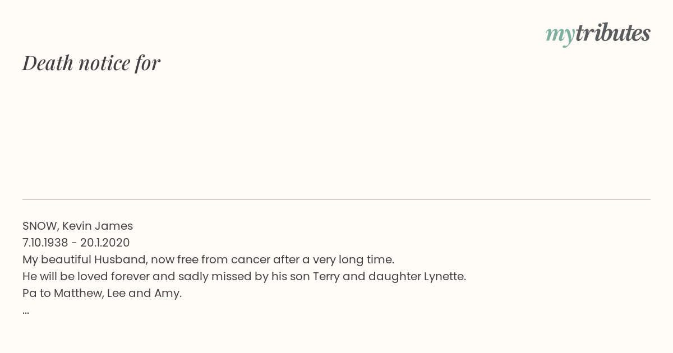Click the "He will be loved forever" line
The height and width of the screenshot is (353, 673).
pos(244,276)
